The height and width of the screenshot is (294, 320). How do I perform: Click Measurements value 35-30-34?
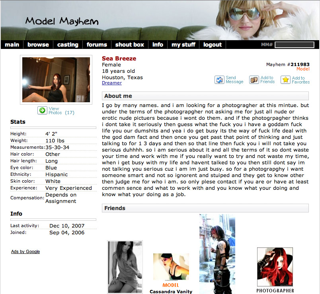57,147
